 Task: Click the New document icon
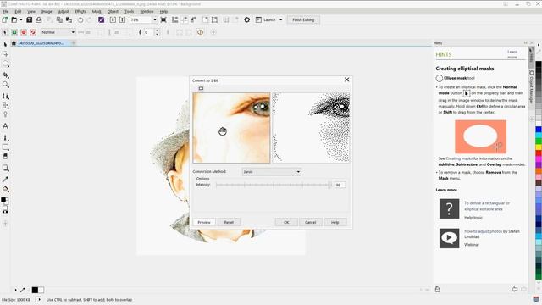tap(5, 20)
